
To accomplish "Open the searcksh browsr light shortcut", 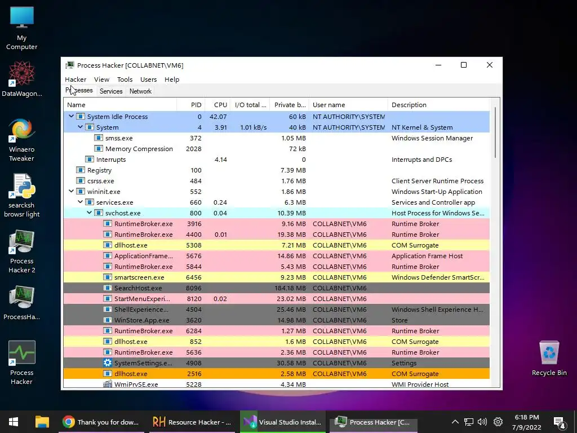I will tap(22, 196).
